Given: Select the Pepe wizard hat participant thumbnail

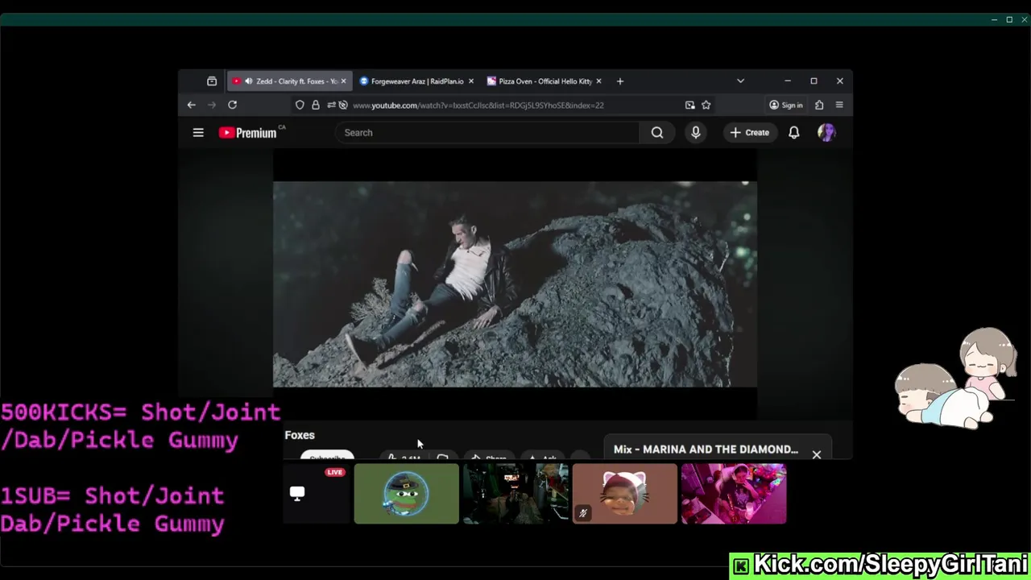Looking at the screenshot, I should click(x=407, y=494).
